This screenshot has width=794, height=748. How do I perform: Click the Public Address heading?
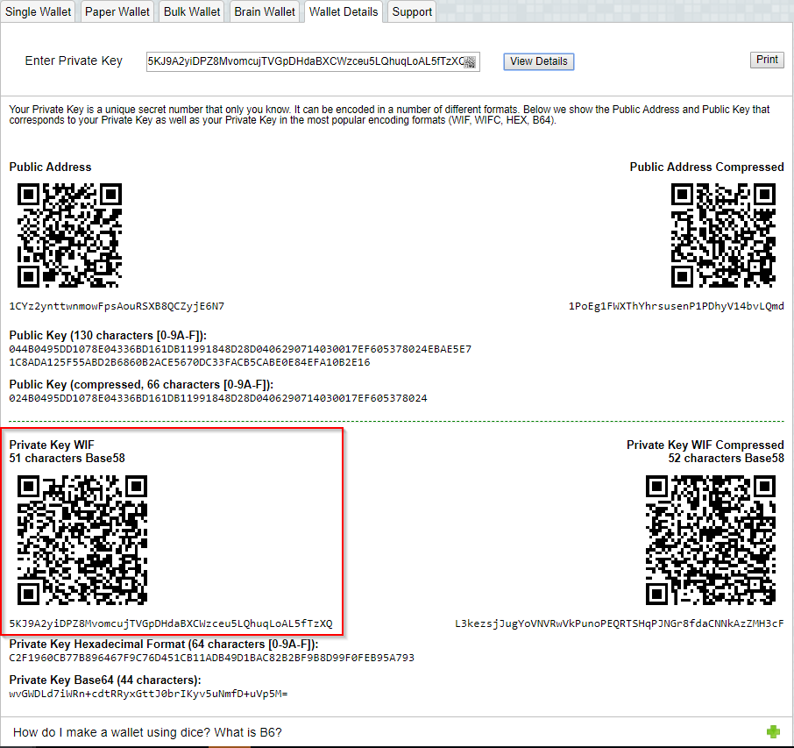point(50,167)
